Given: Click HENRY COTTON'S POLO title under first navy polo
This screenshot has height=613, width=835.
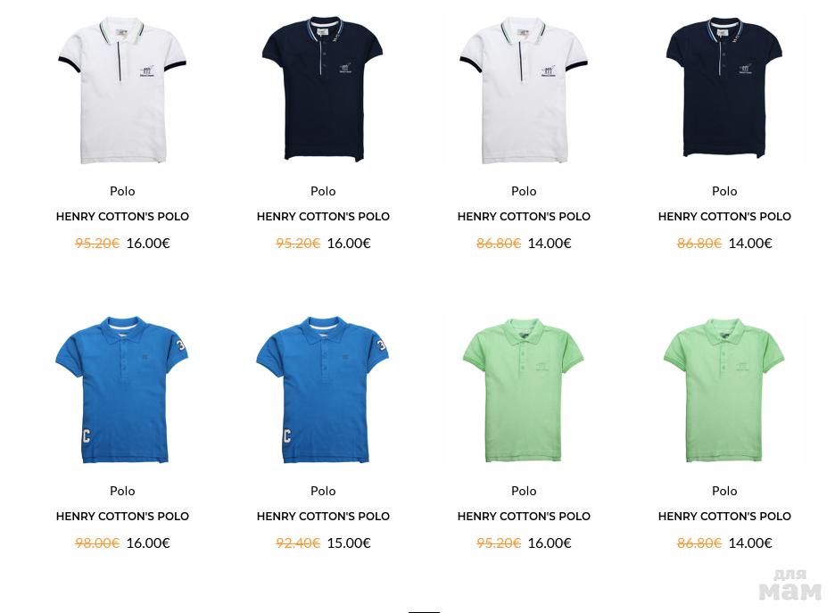Looking at the screenshot, I should point(323,217).
